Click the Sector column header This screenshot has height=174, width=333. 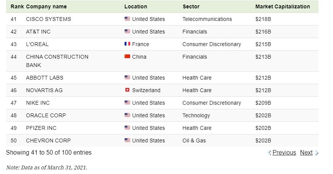click(x=191, y=6)
